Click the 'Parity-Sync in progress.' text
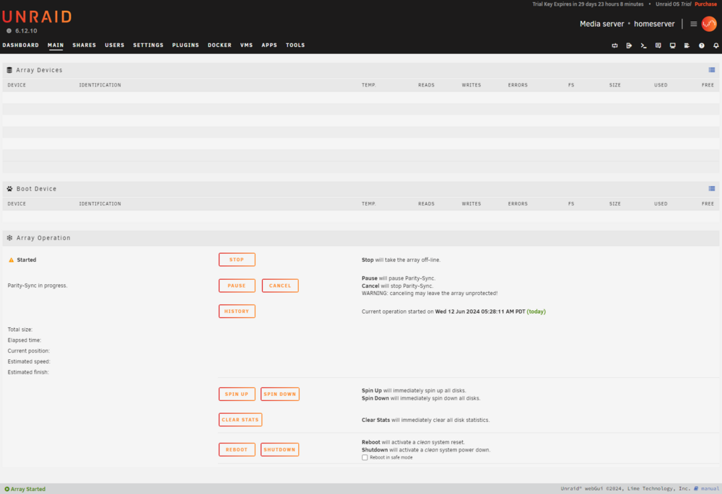 pos(38,286)
